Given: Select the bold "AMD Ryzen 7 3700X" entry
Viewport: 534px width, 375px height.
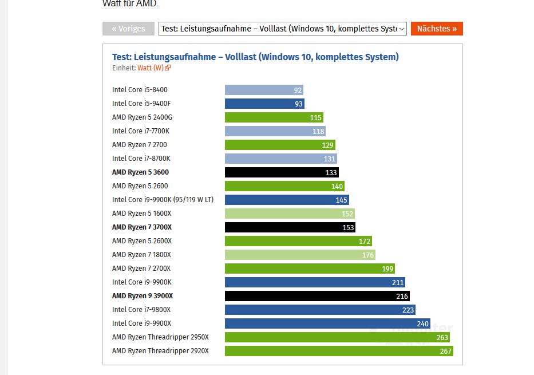Looking at the screenshot, I should click(141, 227).
